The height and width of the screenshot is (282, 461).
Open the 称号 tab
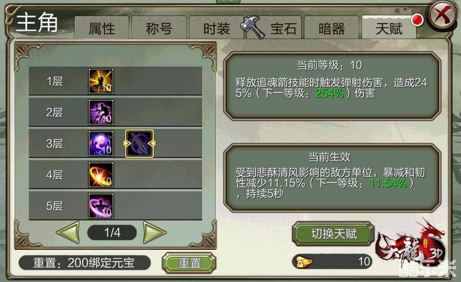[159, 28]
